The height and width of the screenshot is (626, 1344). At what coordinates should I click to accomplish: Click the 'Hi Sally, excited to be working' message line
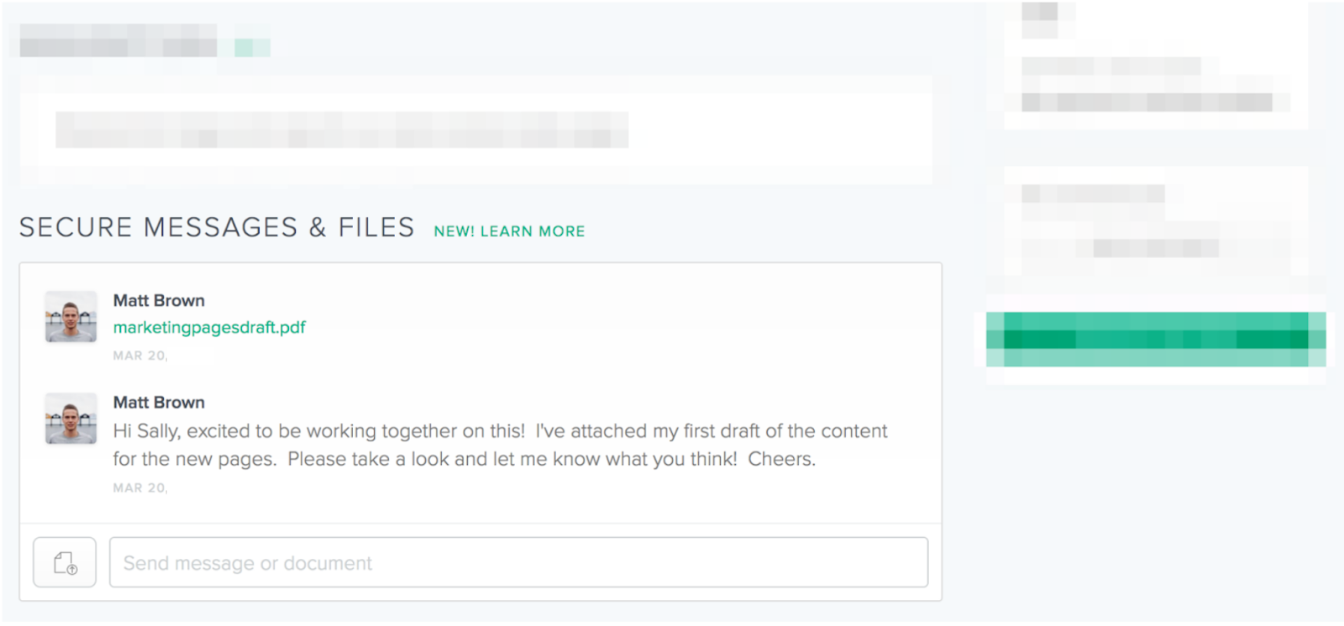click(500, 431)
